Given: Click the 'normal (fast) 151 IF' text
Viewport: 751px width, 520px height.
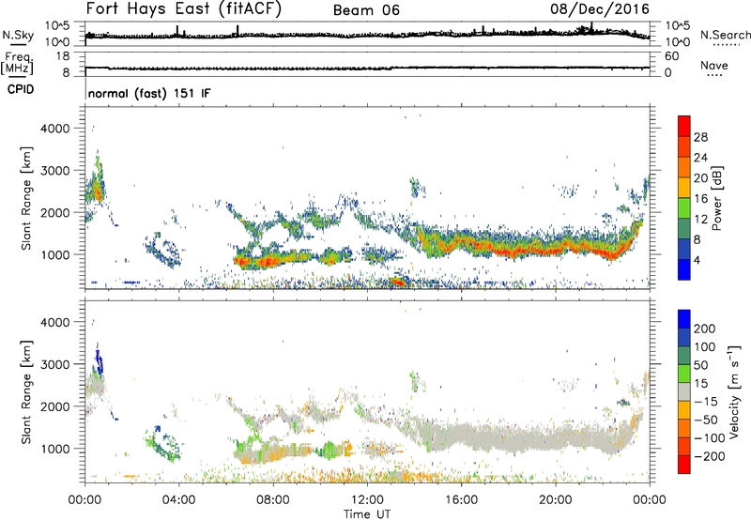Looking at the screenshot, I should (x=149, y=93).
